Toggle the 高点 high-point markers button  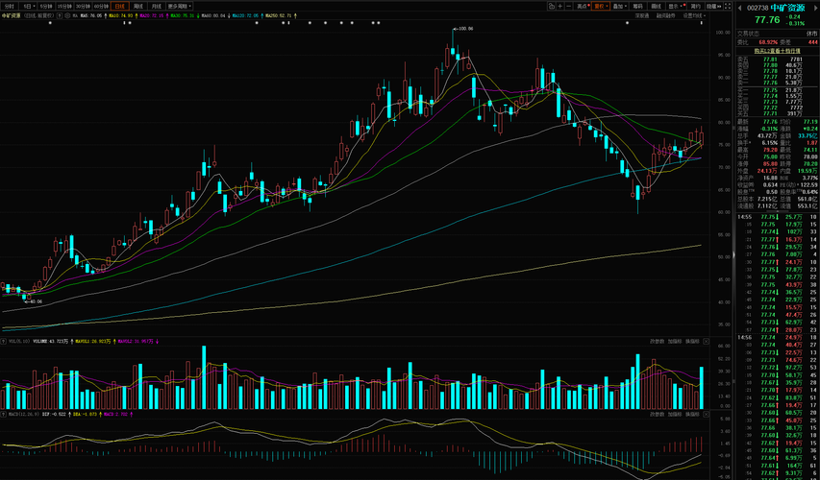pyautogui.click(x=583, y=7)
